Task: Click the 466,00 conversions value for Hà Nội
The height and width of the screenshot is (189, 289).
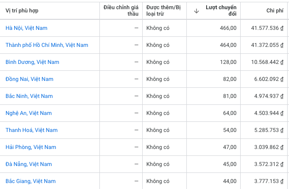Action: tap(228, 28)
